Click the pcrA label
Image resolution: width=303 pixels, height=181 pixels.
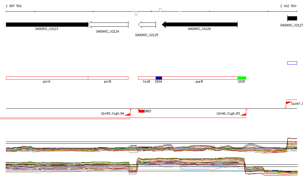[46, 81]
